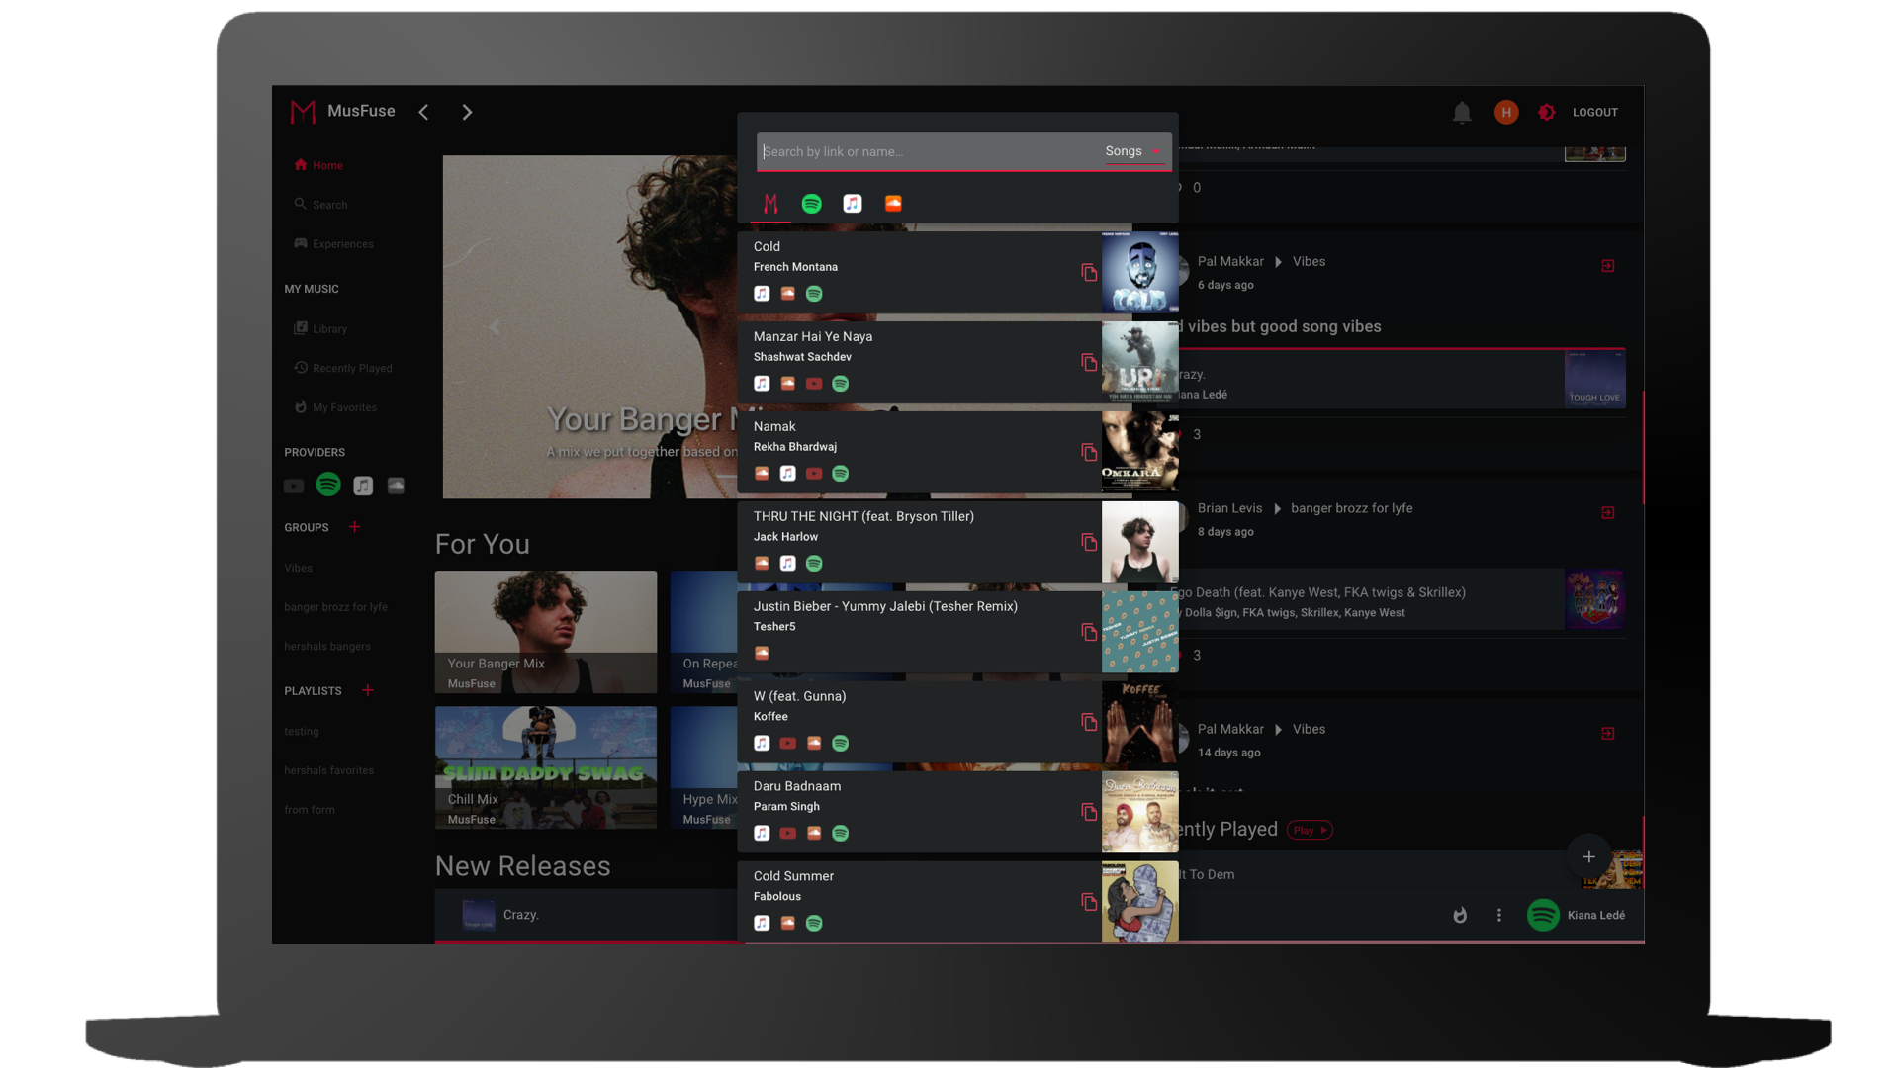Select the Spotify tab in search
1899x1068 pixels.
[811, 204]
